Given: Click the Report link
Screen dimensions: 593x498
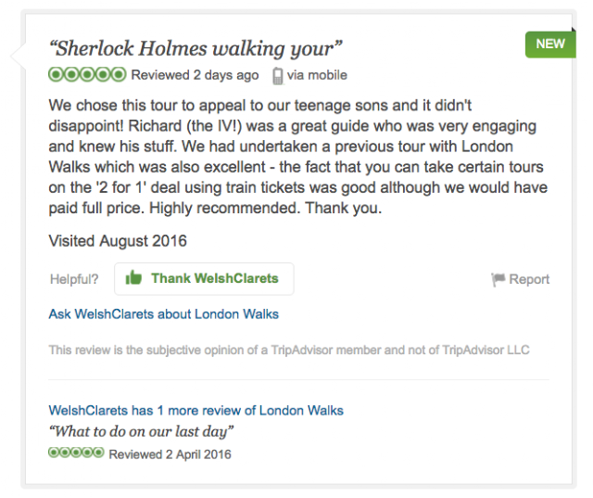Looking at the screenshot, I should (529, 279).
